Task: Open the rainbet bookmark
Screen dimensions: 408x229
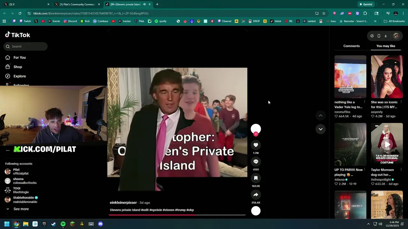Action: (x=309, y=21)
